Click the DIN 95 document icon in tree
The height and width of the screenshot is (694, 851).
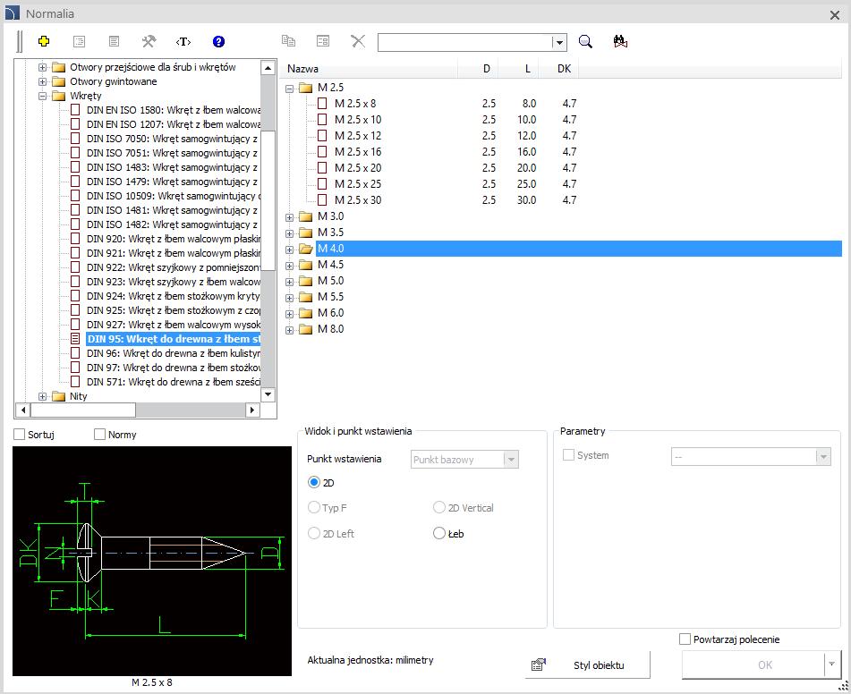click(x=75, y=339)
